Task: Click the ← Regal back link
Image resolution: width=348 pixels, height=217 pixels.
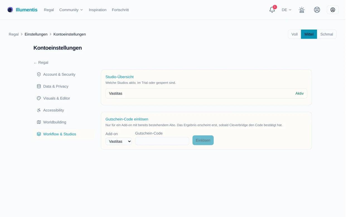Action: click(41, 63)
